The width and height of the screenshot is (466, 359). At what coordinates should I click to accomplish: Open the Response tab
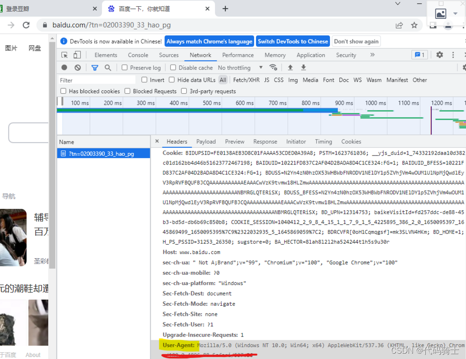pos(265,142)
